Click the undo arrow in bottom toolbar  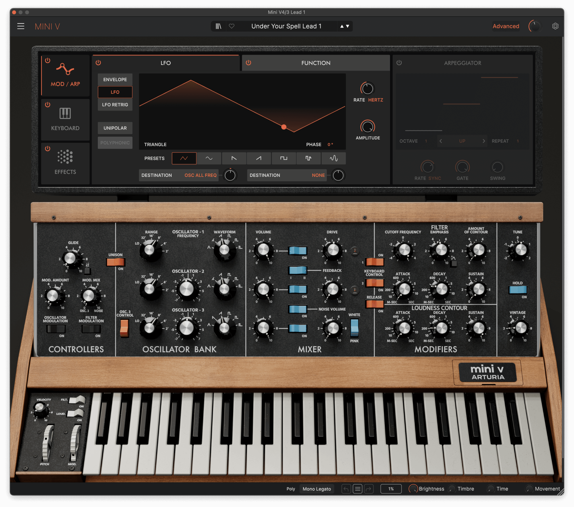tap(346, 489)
